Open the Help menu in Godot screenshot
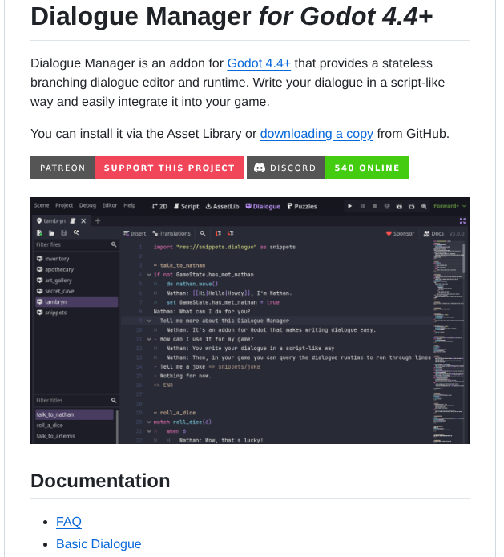Viewport: 504px width, 557px height. click(129, 205)
